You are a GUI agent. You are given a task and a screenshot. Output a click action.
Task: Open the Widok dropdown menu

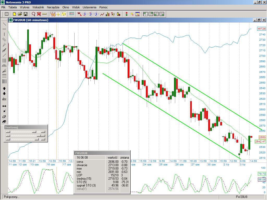click(x=76, y=7)
